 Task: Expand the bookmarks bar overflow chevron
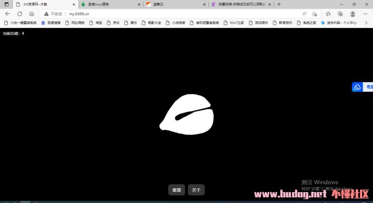point(367,23)
